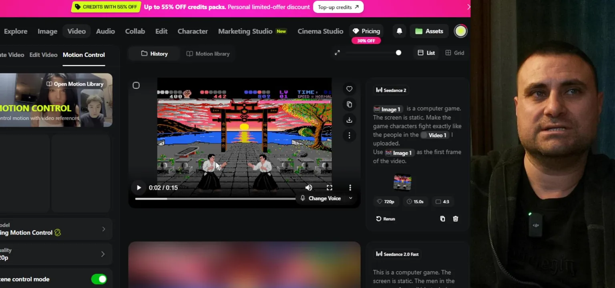This screenshot has height=288, width=615.
Task: Click the 15.0s duration label
Action: [415, 202]
